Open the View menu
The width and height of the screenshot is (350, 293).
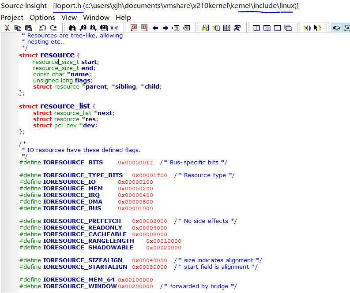click(x=69, y=17)
